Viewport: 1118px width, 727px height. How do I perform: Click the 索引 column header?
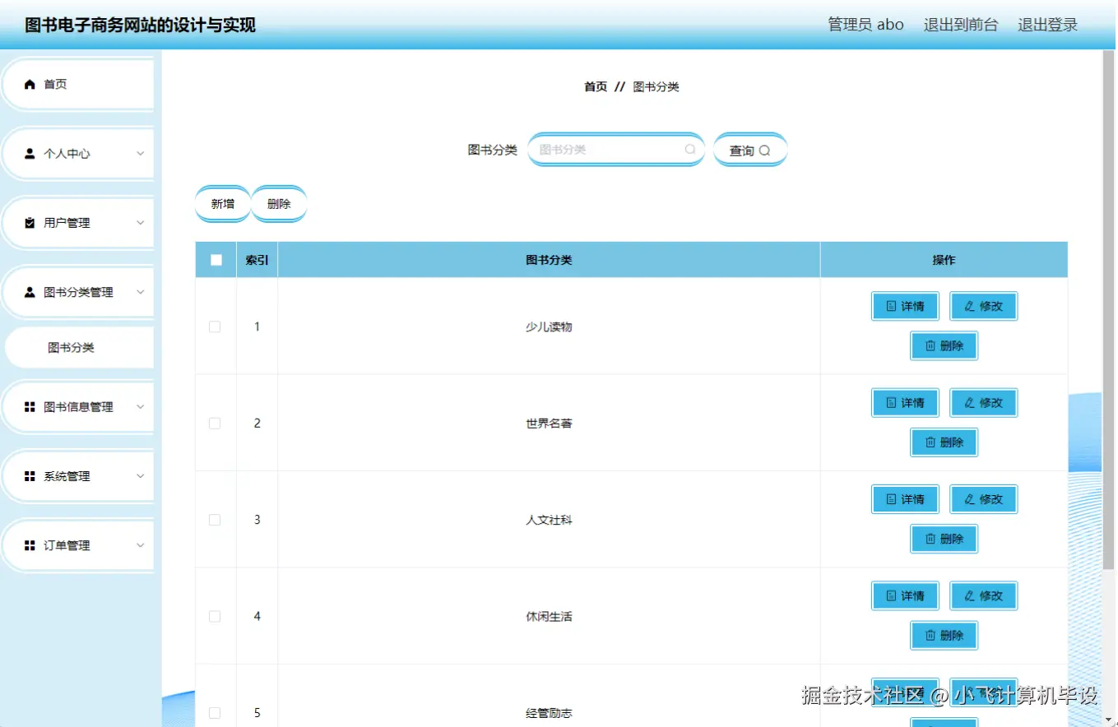[x=257, y=260]
